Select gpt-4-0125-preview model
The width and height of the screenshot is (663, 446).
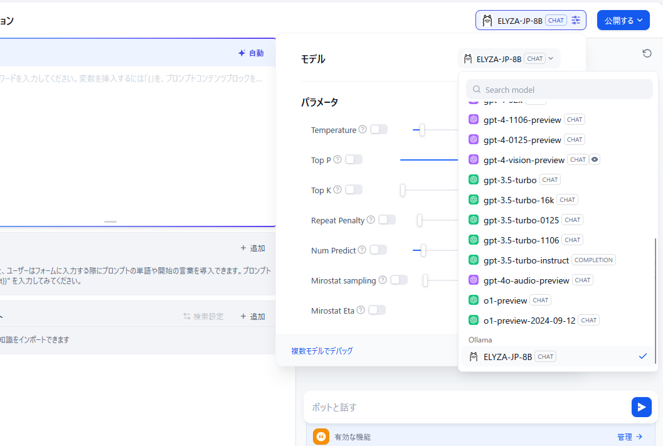(x=558, y=139)
